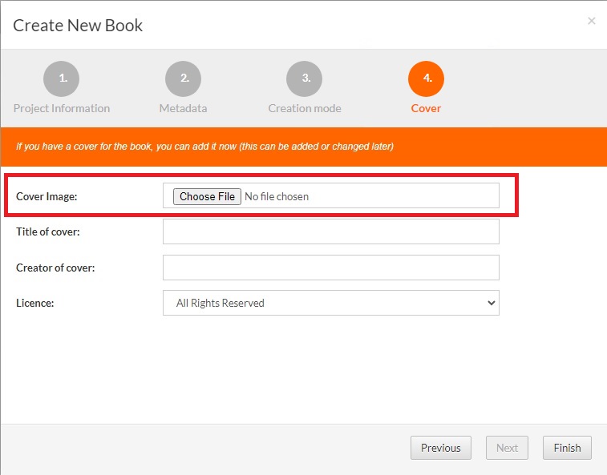Go to the Project Information step label

(x=62, y=108)
